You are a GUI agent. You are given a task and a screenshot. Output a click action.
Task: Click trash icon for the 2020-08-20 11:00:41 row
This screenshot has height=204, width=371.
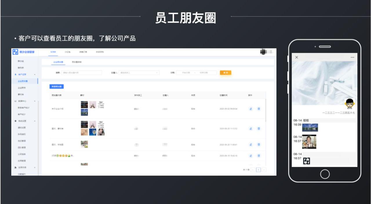(259, 145)
